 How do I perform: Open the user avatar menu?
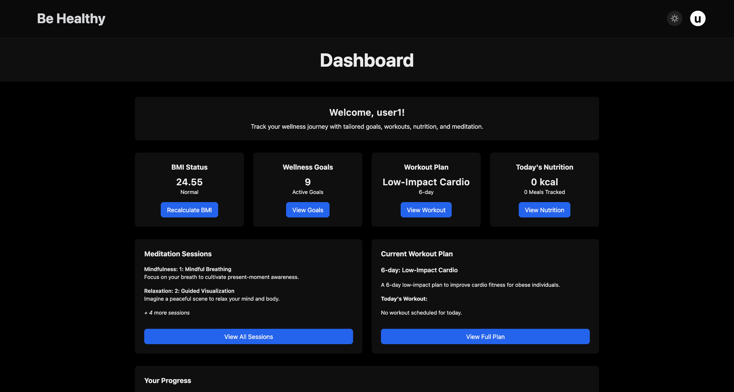[x=698, y=18]
